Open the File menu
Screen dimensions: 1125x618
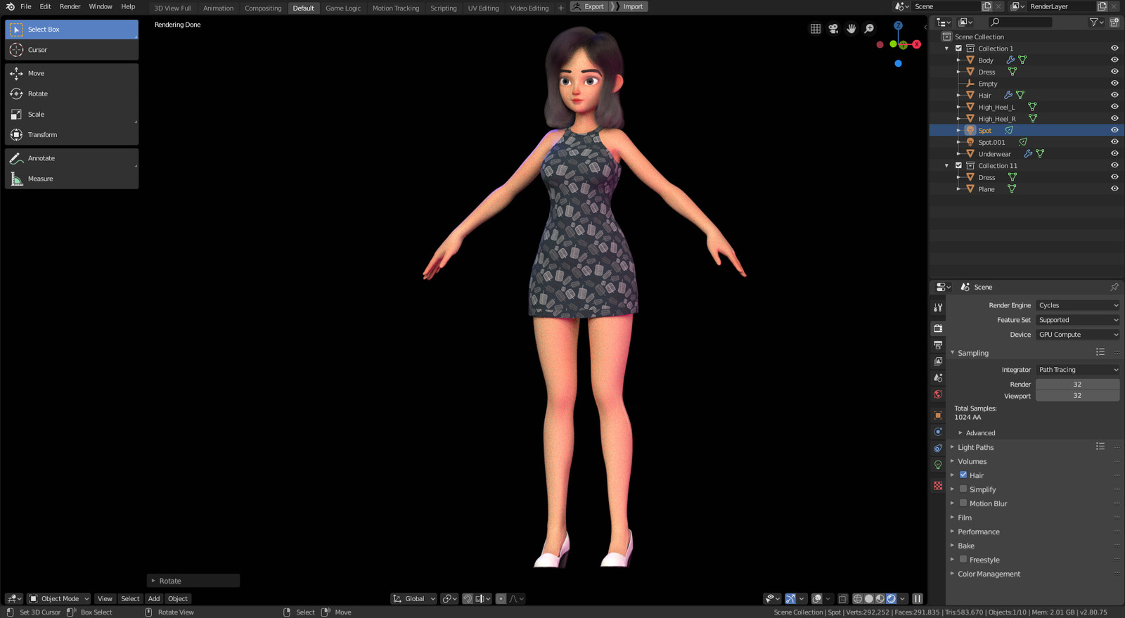click(x=26, y=6)
